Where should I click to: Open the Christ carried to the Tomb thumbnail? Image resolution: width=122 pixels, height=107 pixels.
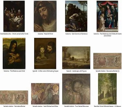[14, 16]
